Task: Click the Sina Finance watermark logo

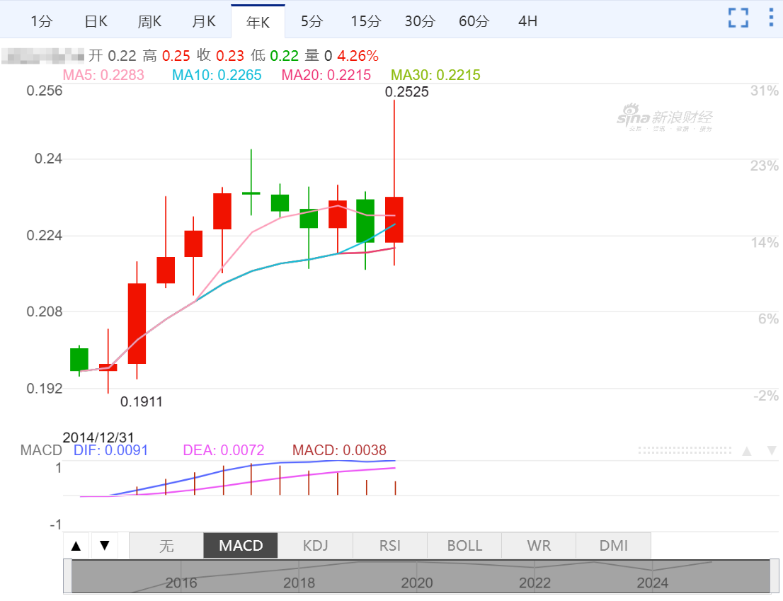Action: [664, 118]
